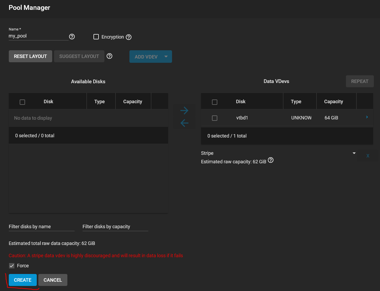
Task: Click the Filter disks by capacity field
Action: point(115,227)
